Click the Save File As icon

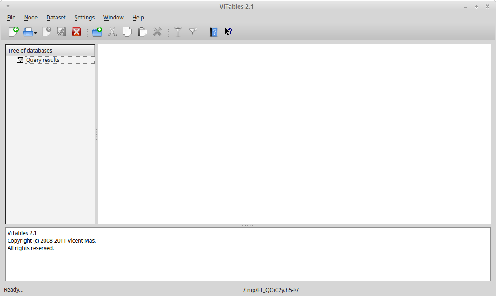pyautogui.click(x=61, y=32)
